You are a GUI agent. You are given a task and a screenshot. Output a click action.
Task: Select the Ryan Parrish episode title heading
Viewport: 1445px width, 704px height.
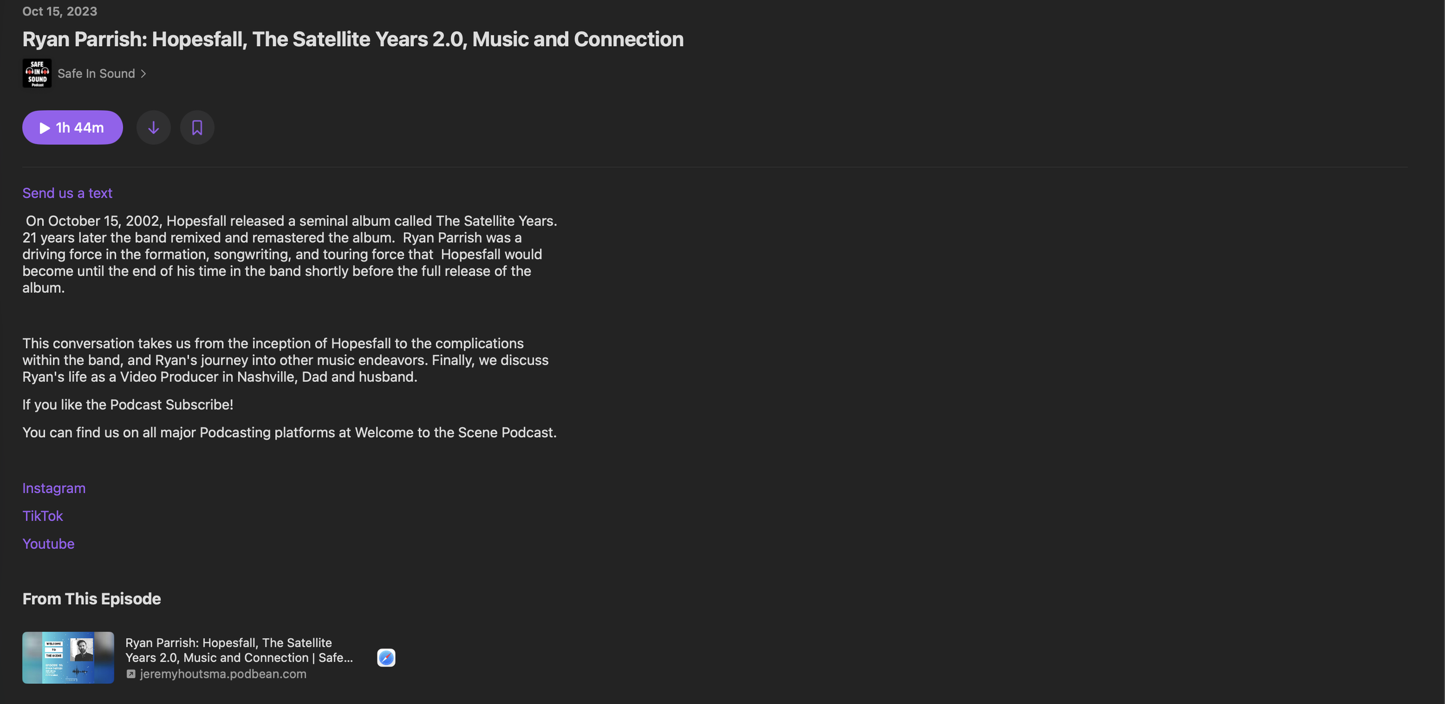[x=353, y=39]
